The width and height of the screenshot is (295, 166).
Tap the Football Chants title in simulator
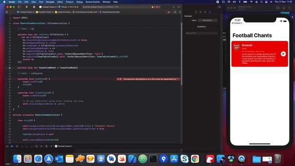click(x=252, y=36)
